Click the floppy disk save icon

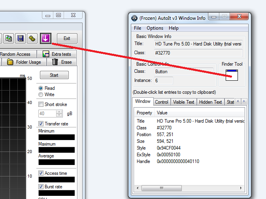tap(21, 38)
